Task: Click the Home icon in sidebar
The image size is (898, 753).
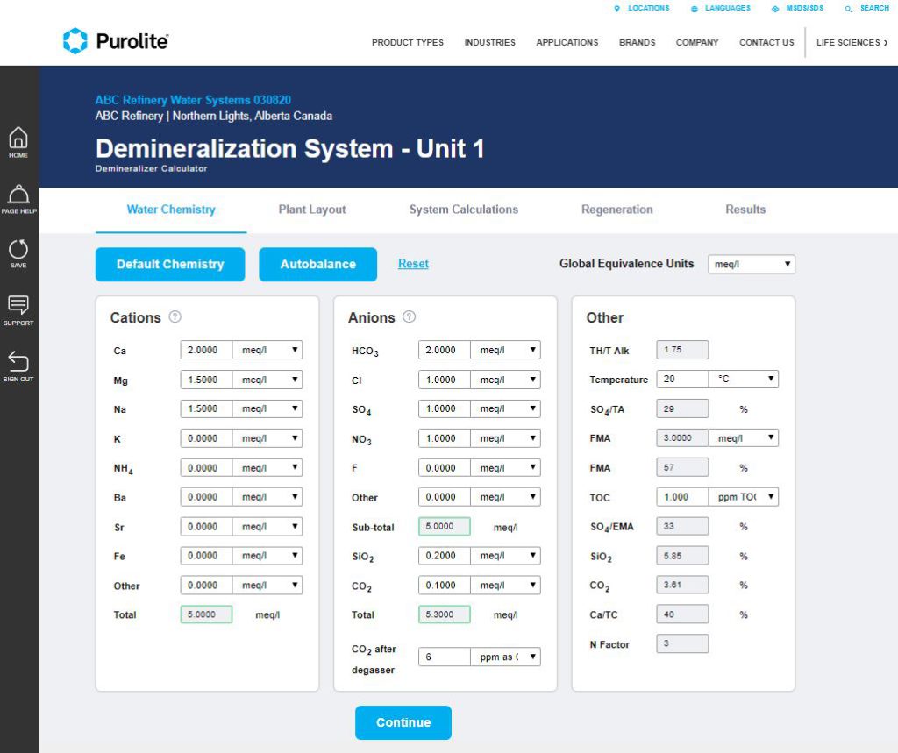Action: pyautogui.click(x=18, y=140)
